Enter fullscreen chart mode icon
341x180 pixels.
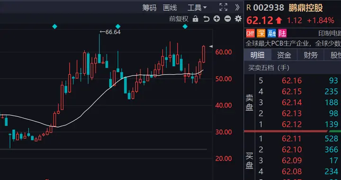click(224, 7)
